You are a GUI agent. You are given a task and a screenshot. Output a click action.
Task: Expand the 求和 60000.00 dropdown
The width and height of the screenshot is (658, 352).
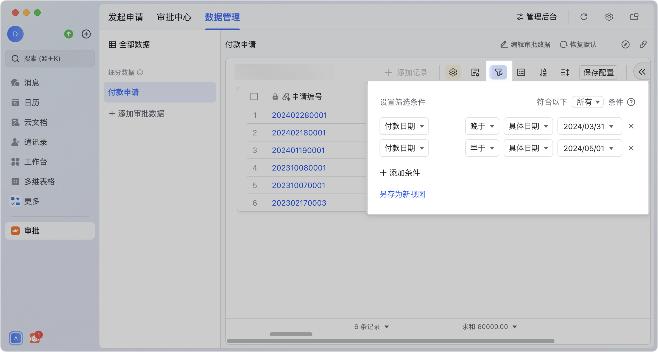click(490, 327)
